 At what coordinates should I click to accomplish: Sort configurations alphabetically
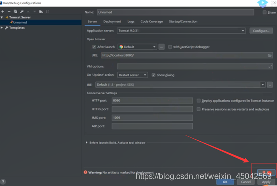(x=47, y=12)
